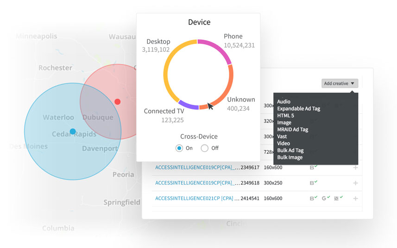Select Image in creative menu
This screenshot has width=397, height=248.
click(284, 122)
